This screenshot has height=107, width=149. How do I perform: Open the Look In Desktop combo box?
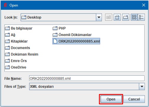(x=61, y=17)
